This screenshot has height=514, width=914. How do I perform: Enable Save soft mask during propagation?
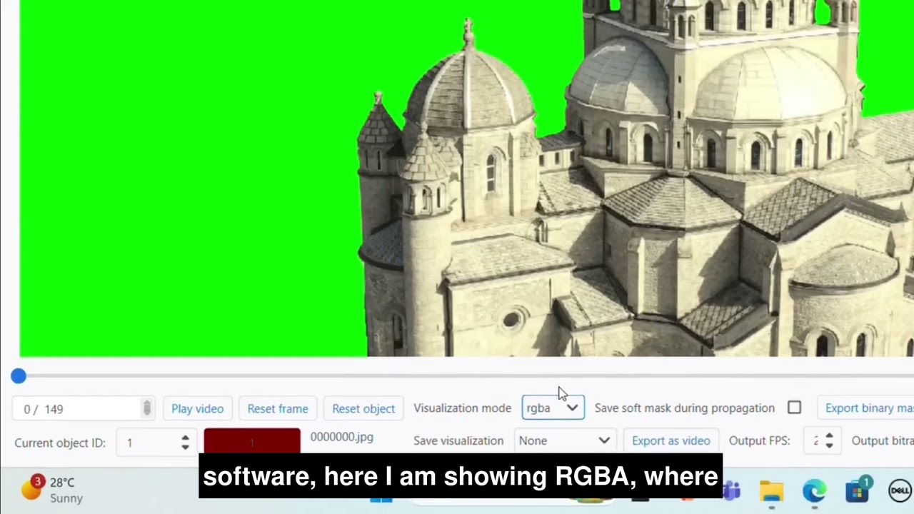[x=794, y=408]
